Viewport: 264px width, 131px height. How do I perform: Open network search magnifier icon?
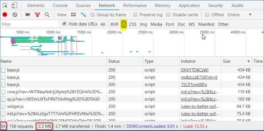pyautogui.click(x=47, y=15)
